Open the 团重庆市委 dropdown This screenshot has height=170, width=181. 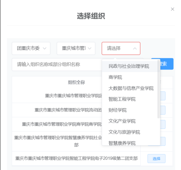[31, 49]
